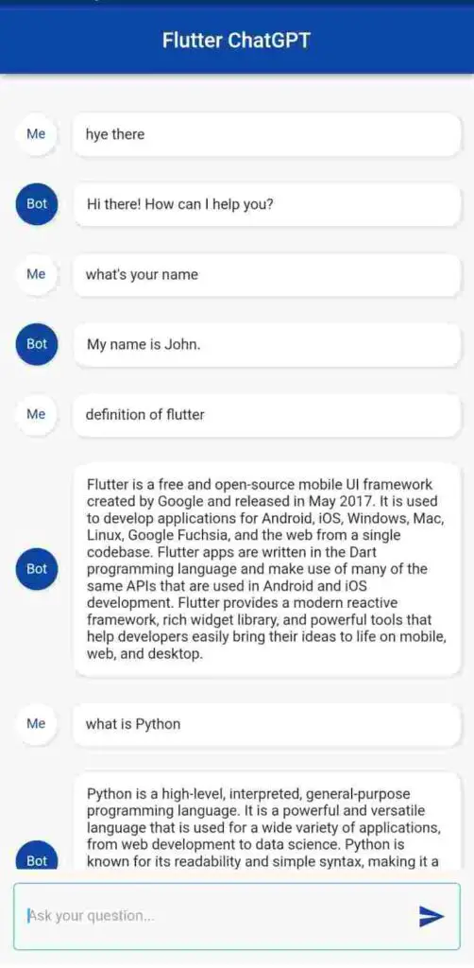Image resolution: width=474 pixels, height=968 pixels.
Task: Click the Me avatar beside 'what is Python'
Action: coord(37,723)
